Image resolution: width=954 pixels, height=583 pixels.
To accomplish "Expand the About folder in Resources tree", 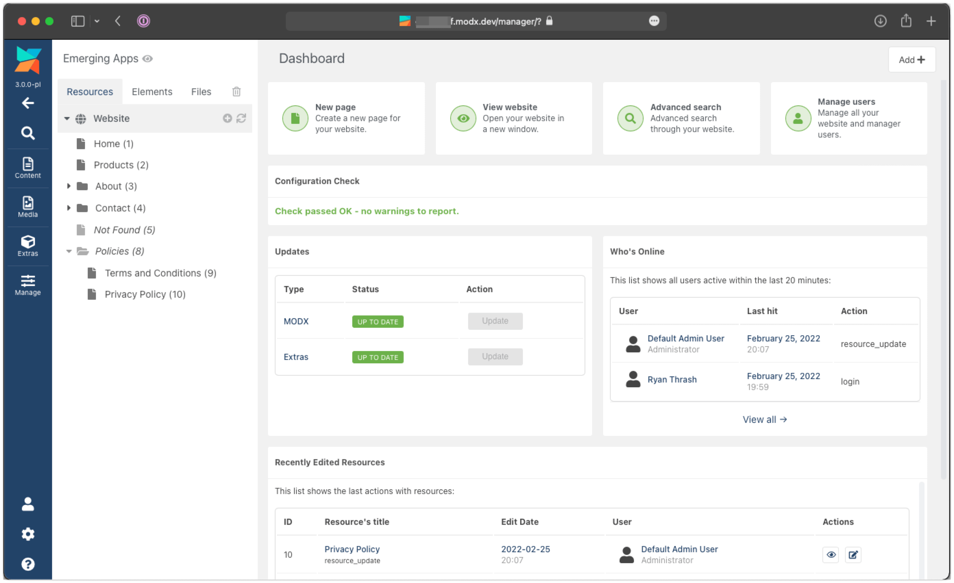I will pyautogui.click(x=68, y=186).
